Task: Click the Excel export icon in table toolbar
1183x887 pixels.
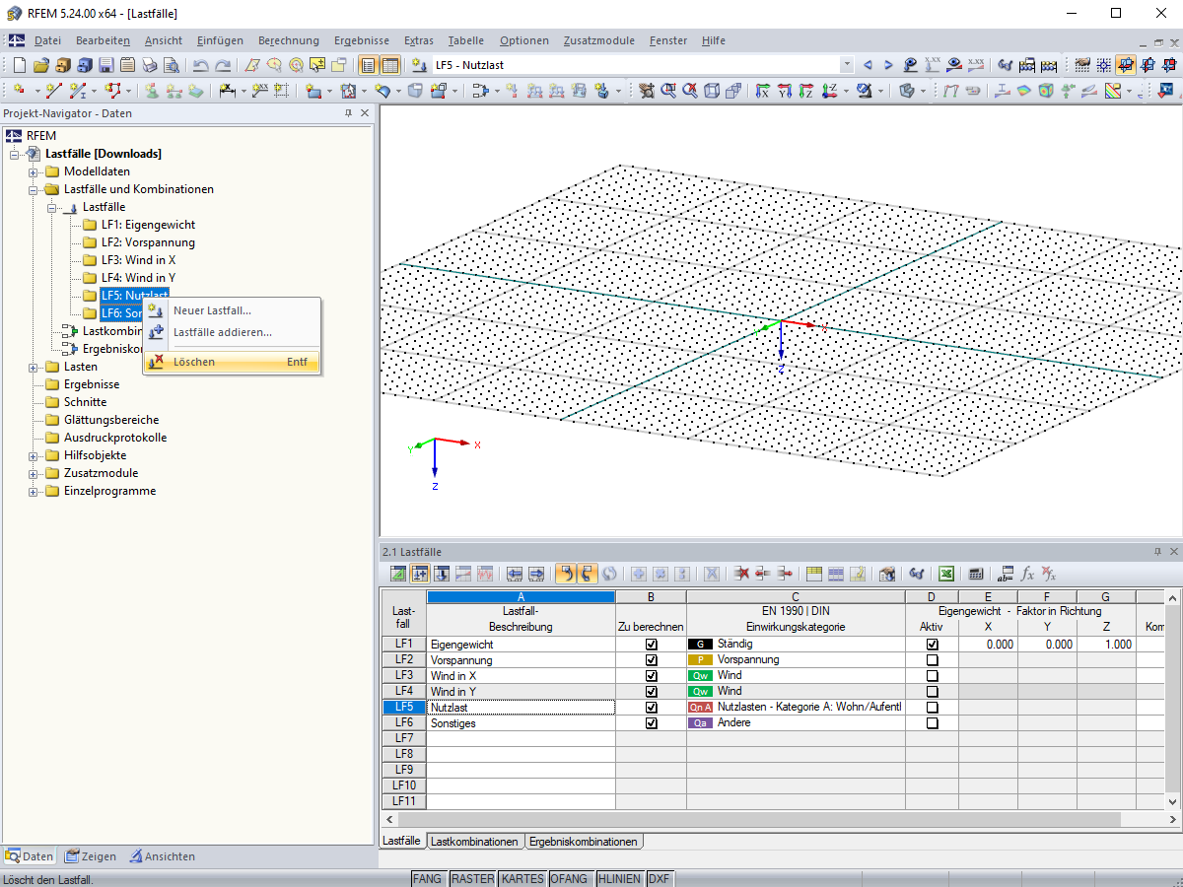Action: click(944, 574)
